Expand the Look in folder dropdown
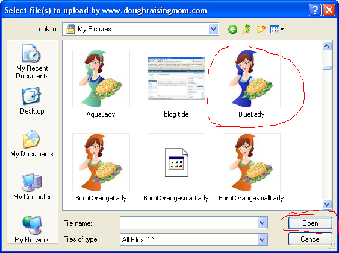339x253 pixels. click(213, 29)
